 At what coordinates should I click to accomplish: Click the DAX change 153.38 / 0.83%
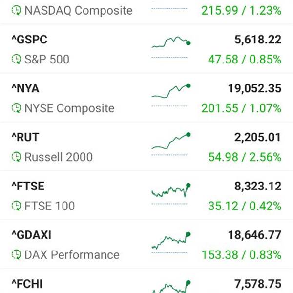coord(241,255)
